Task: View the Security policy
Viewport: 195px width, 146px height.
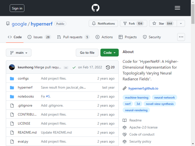Action: click(140, 141)
